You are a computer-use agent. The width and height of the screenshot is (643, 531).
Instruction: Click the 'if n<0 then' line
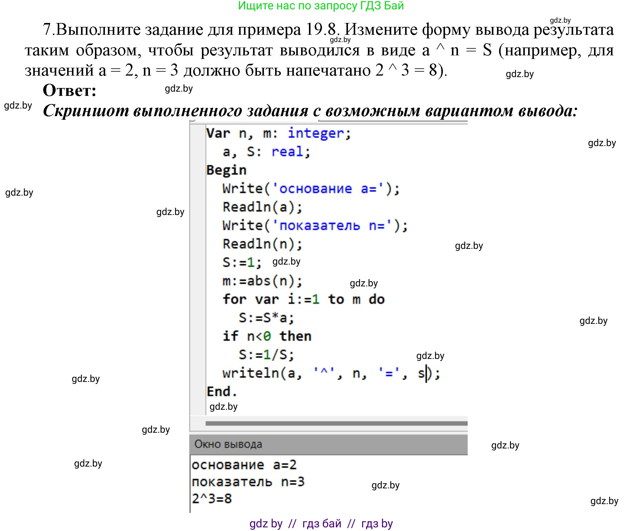click(267, 336)
